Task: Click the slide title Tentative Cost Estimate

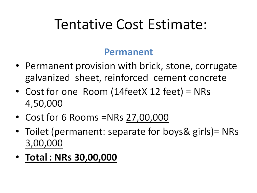Action: [130, 24]
